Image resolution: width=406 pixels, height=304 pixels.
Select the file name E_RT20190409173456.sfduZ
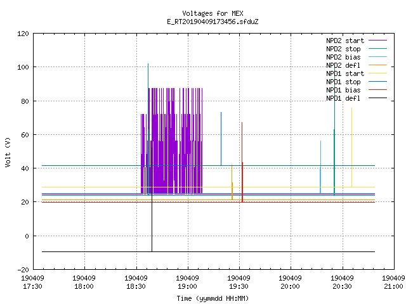pyautogui.click(x=213, y=22)
